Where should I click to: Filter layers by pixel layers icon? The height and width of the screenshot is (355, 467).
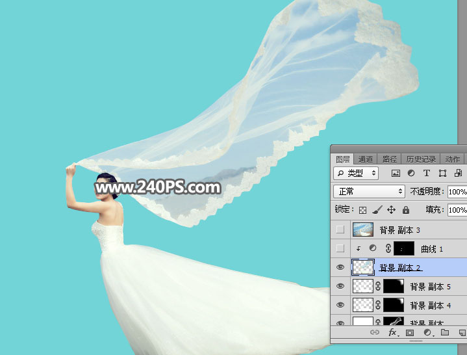[x=396, y=173]
